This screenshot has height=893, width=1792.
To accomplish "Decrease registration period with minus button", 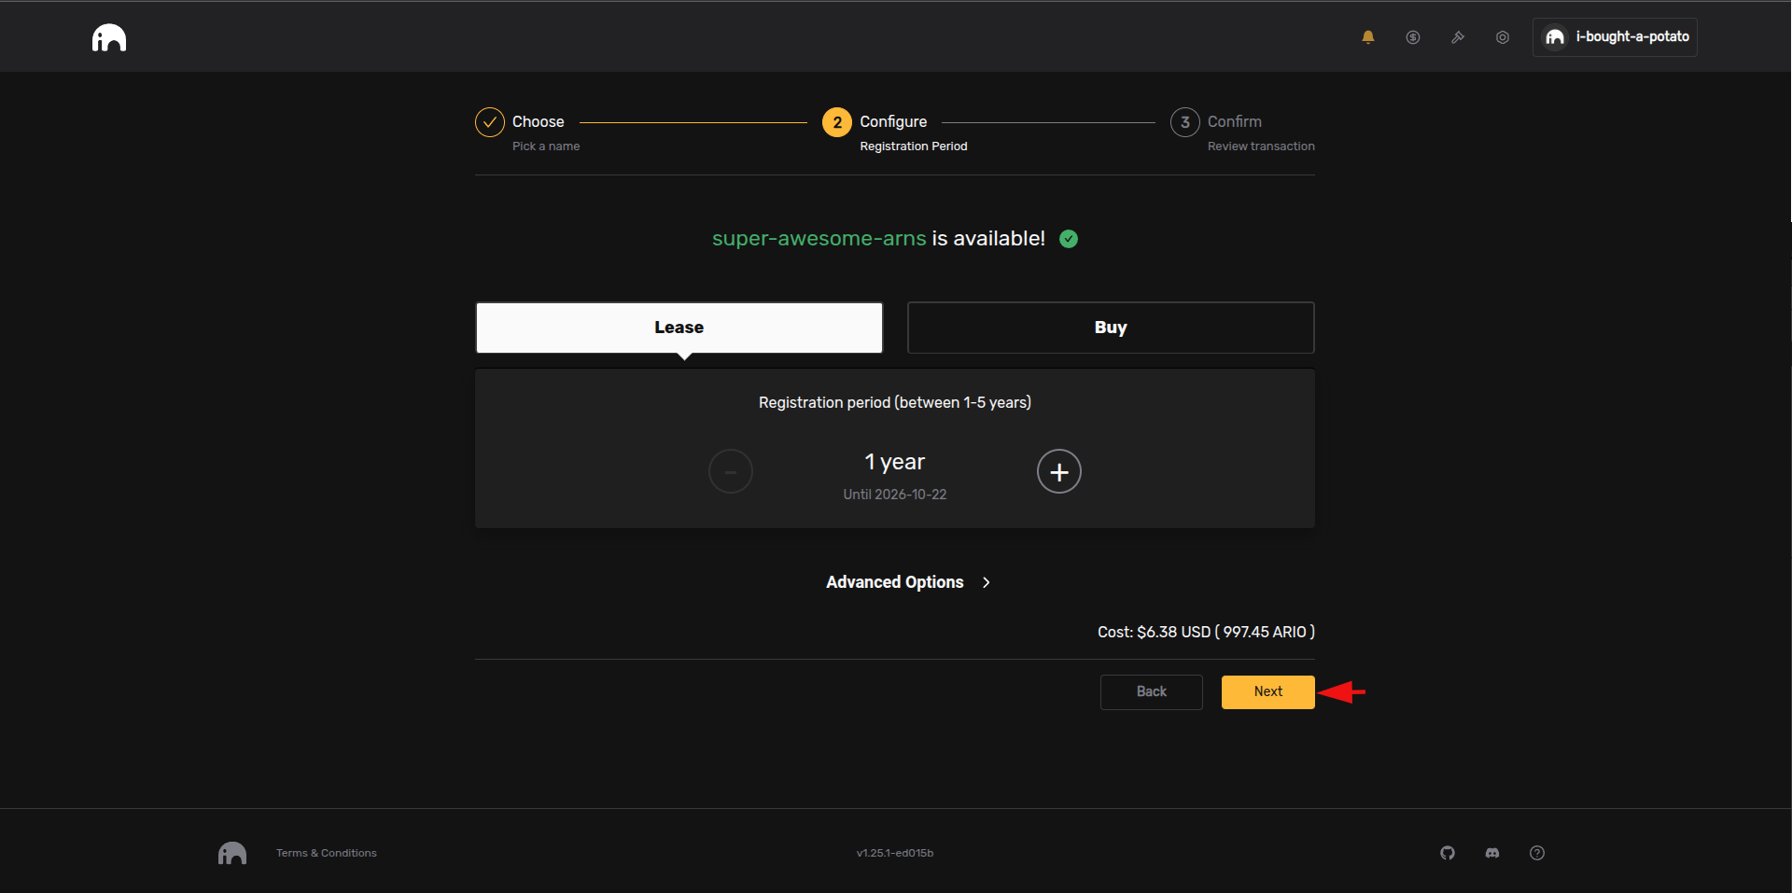I will point(730,472).
